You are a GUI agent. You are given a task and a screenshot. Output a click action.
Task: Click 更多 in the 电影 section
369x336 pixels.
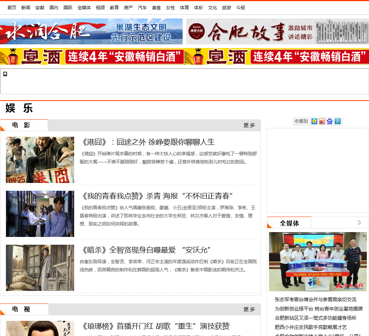(x=249, y=125)
